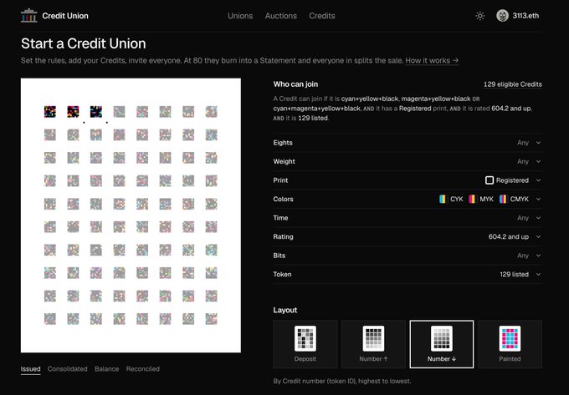Click the Credit Union title text
Viewport: 569px width, 395px height.
[65, 16]
